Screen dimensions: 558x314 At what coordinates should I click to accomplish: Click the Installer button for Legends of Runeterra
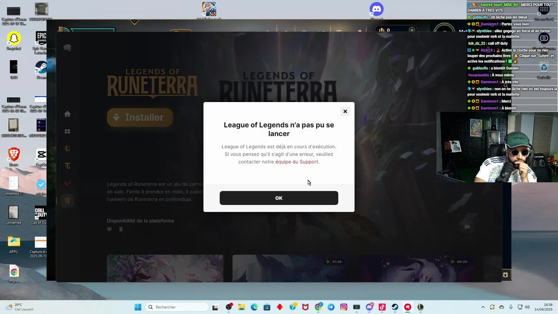point(140,117)
